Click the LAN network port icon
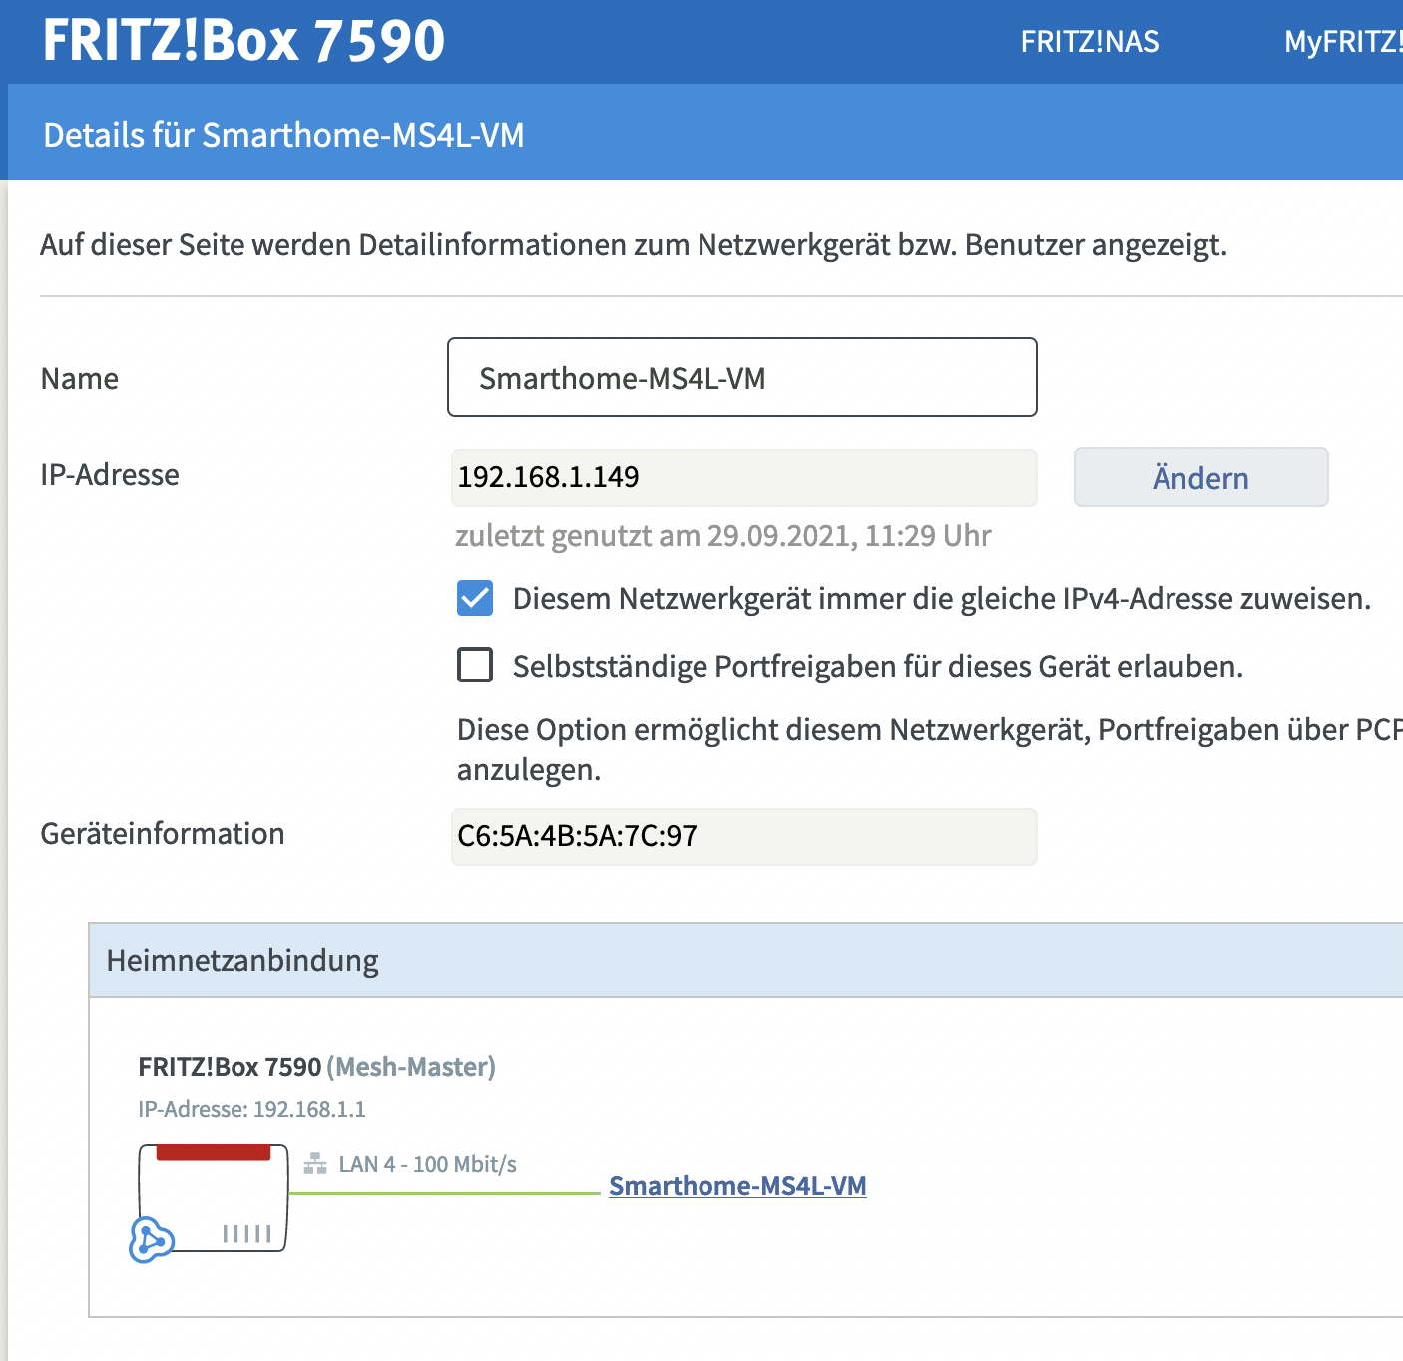The width and height of the screenshot is (1403, 1361). click(x=315, y=1164)
